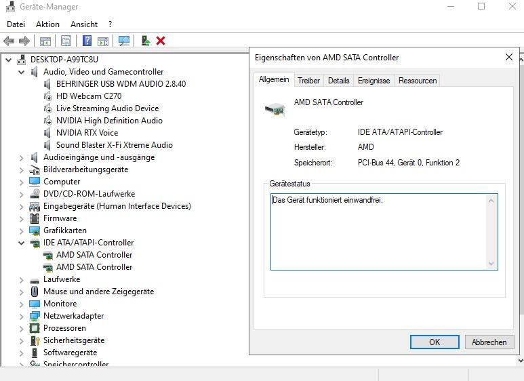
Task: Click the Gerätestatus scrollbar down arrow
Action: (x=491, y=263)
